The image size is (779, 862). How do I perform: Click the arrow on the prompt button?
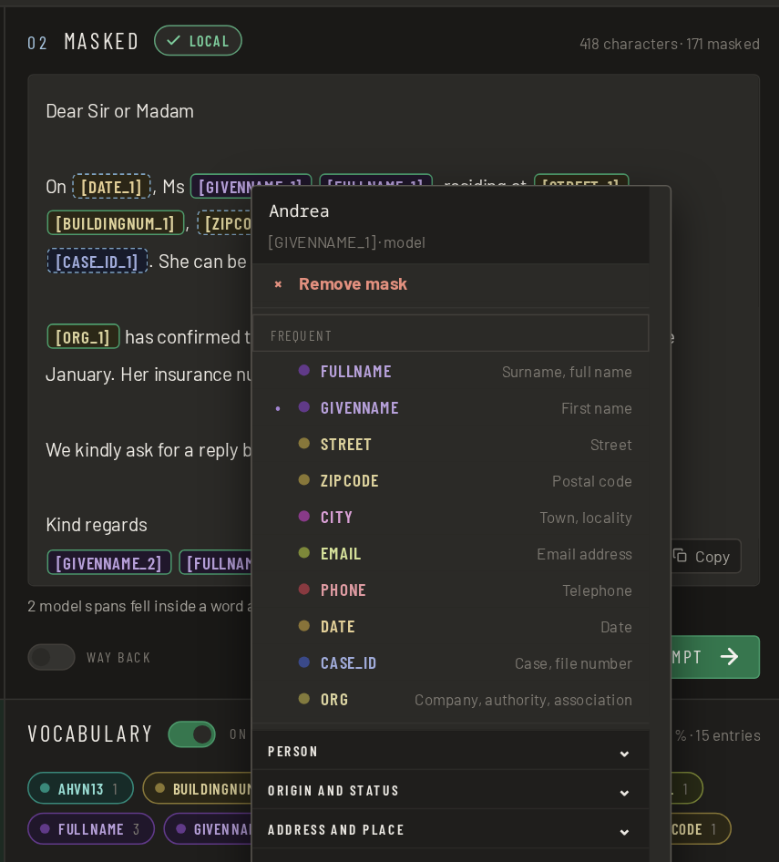coord(730,656)
